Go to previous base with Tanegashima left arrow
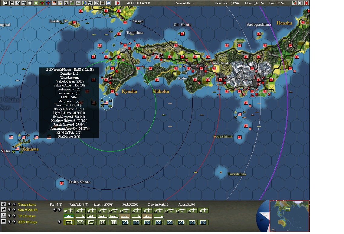This screenshot has height=234, width=344. pos(9,204)
